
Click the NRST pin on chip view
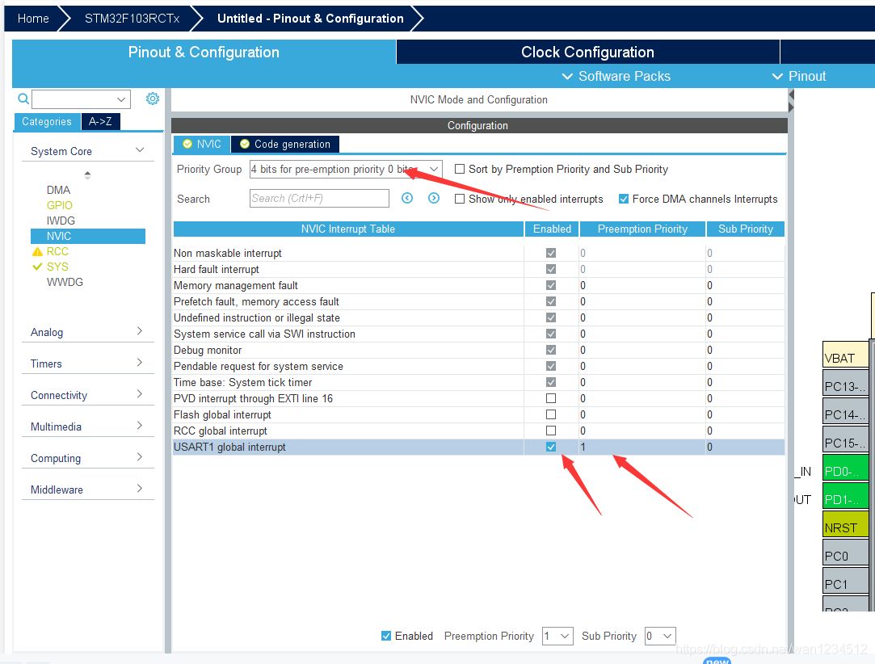(845, 526)
